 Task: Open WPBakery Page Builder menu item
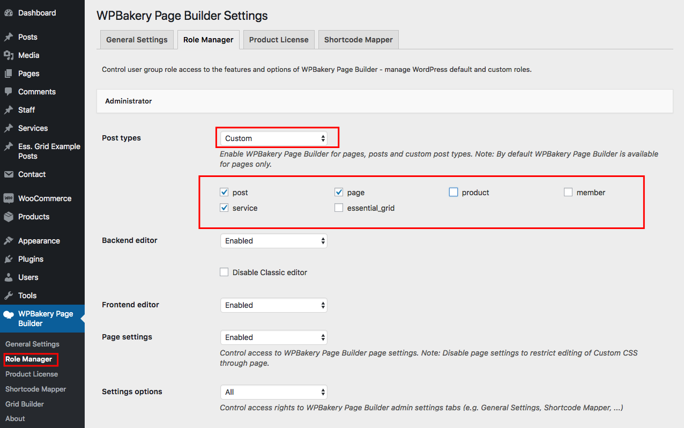tap(42, 319)
